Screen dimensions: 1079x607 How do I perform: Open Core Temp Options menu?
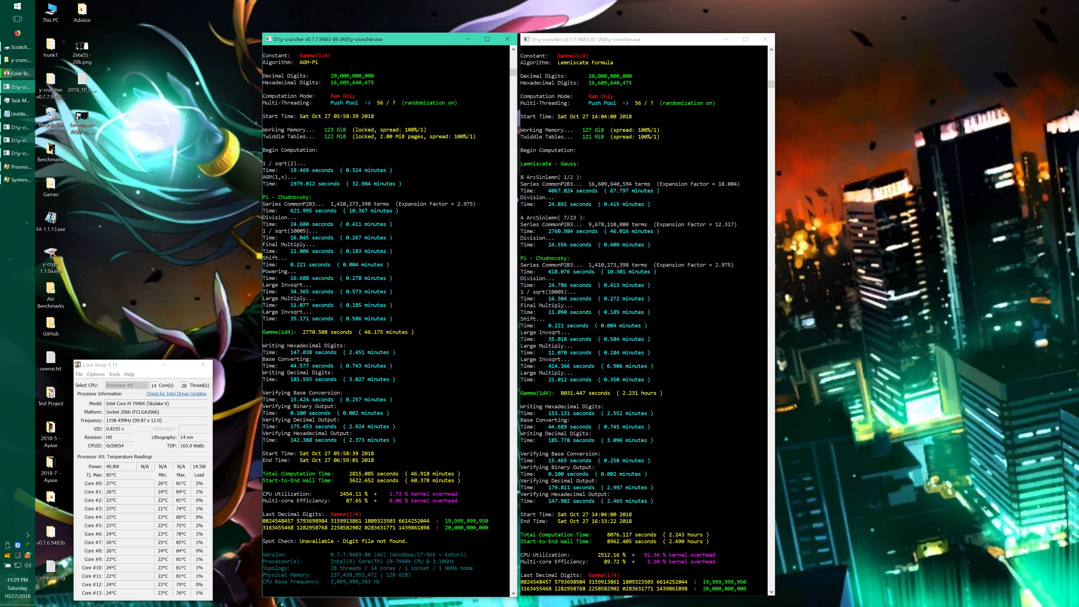pos(96,374)
